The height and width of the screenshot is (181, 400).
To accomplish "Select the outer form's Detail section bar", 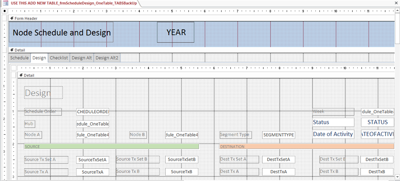I will click(202, 50).
